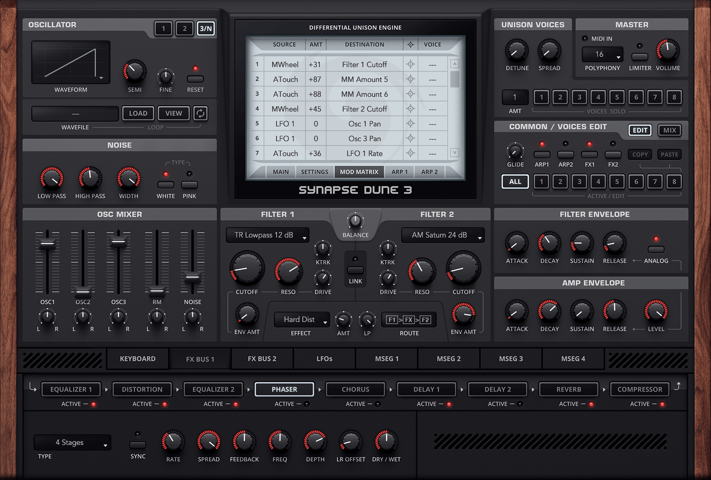The height and width of the screenshot is (480, 711).
Task: Toggle the LINK switch between Filter 1 and 2
Action: 355,271
